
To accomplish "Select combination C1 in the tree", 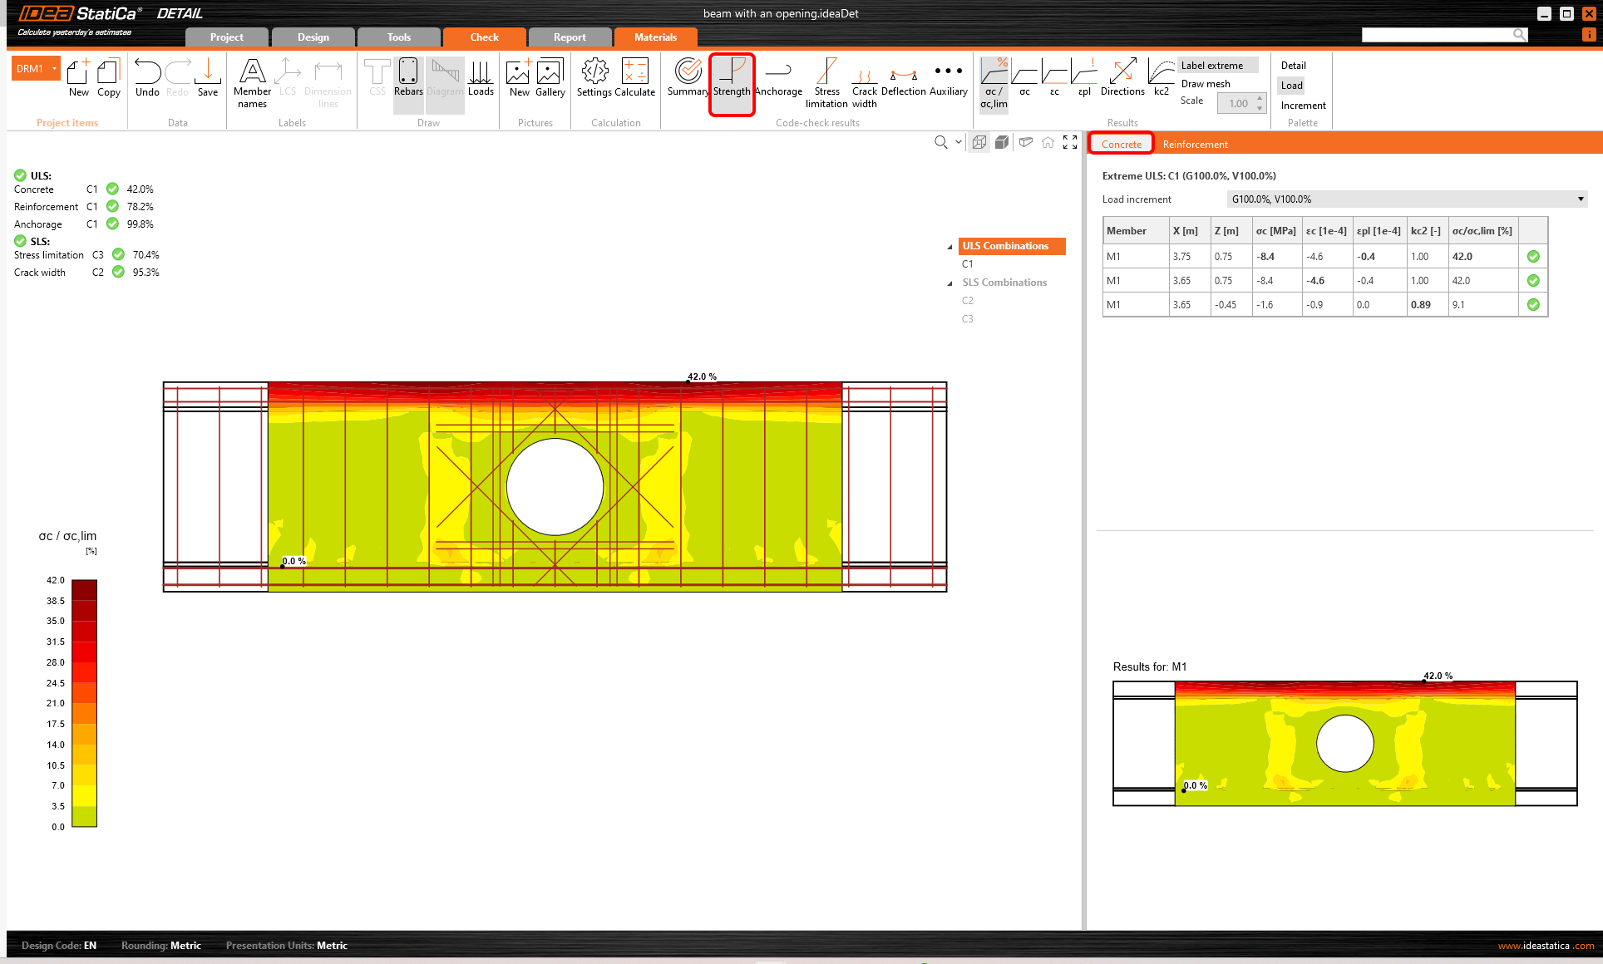I will click(x=967, y=264).
